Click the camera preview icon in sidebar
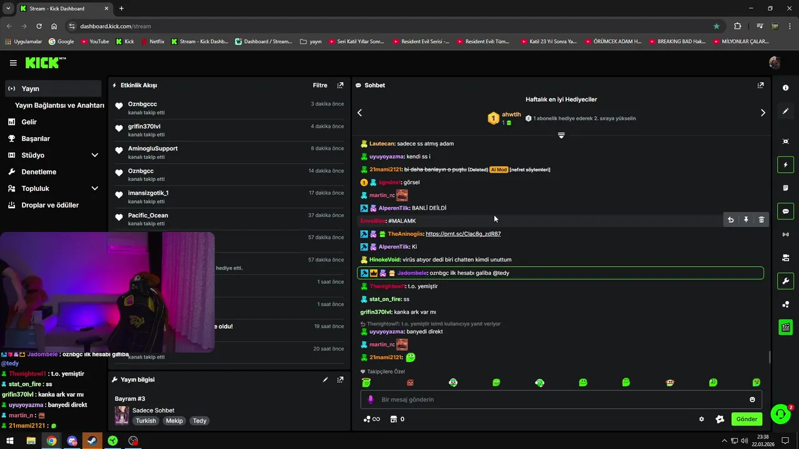799x449 pixels. click(x=786, y=258)
